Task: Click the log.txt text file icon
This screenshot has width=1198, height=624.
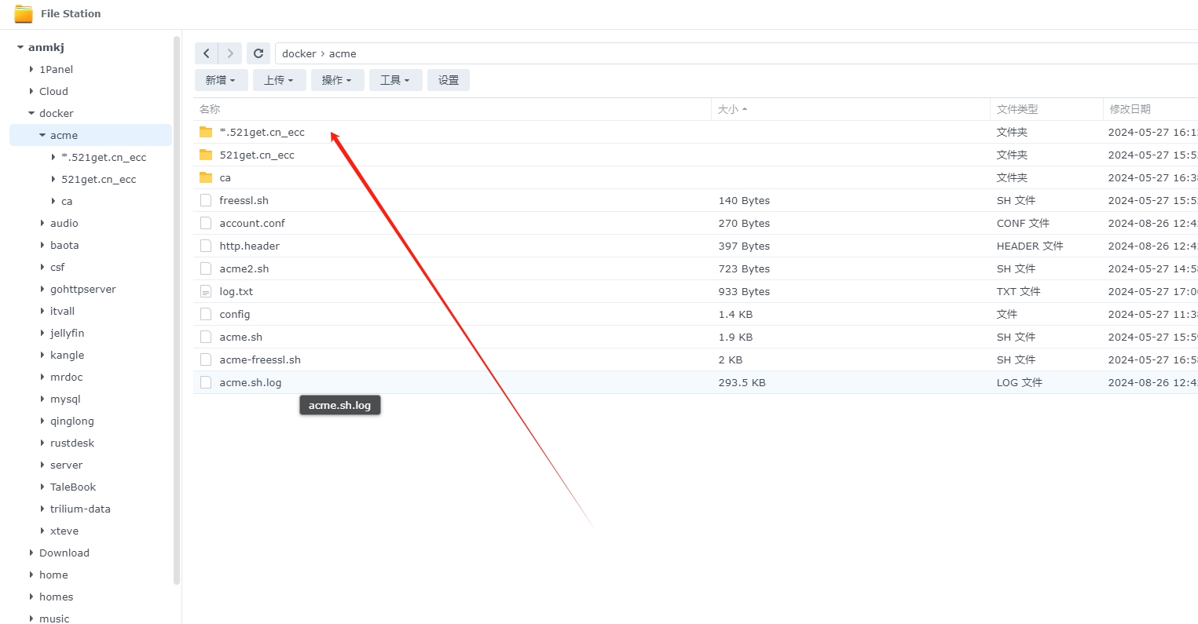Action: pyautogui.click(x=206, y=291)
